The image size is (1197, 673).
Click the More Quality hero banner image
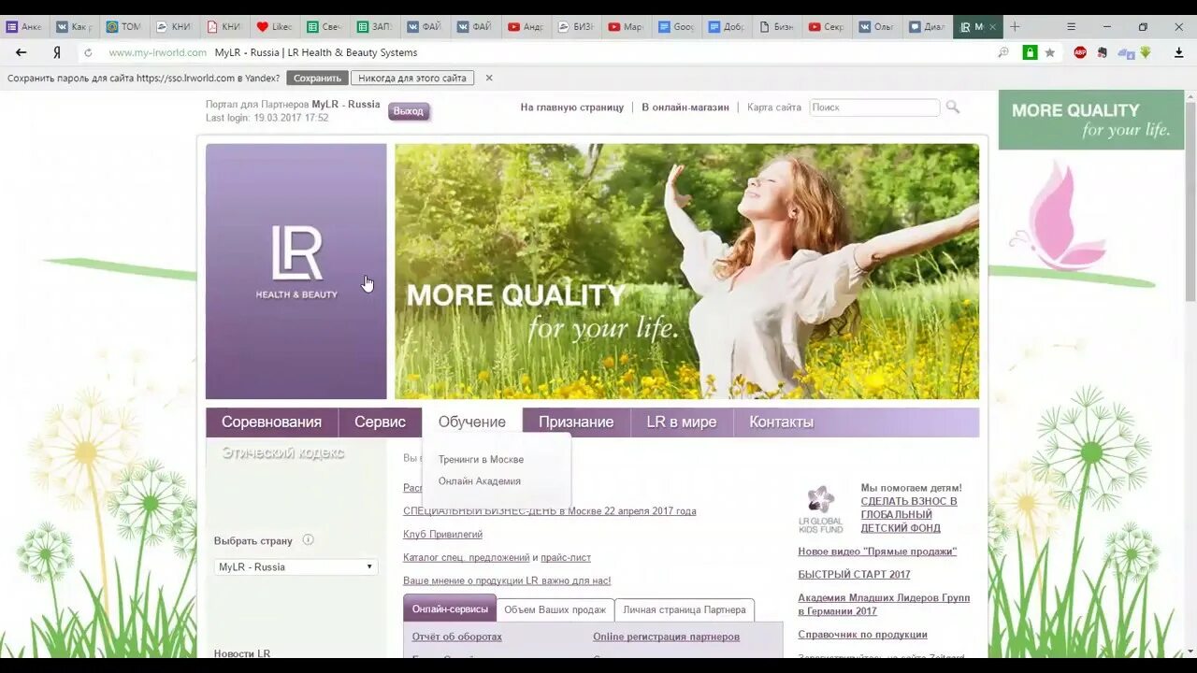[686, 271]
